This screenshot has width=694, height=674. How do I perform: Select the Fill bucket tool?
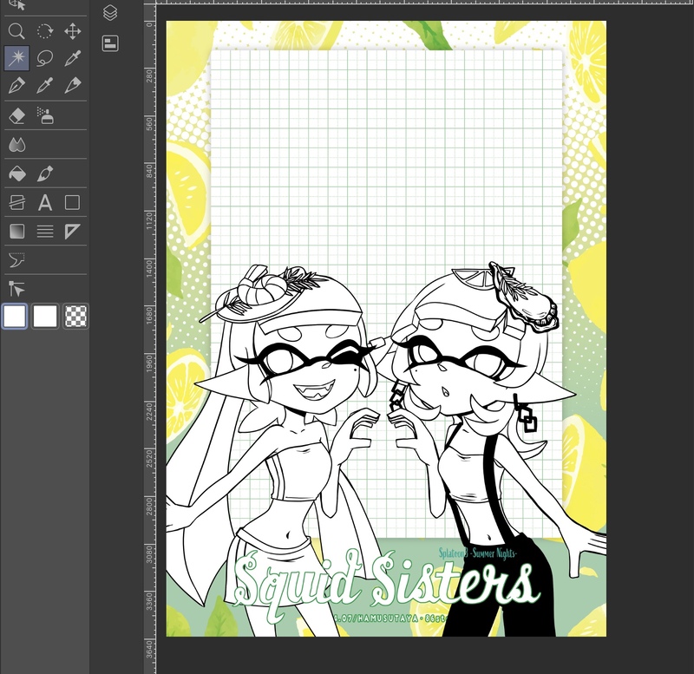point(16,173)
